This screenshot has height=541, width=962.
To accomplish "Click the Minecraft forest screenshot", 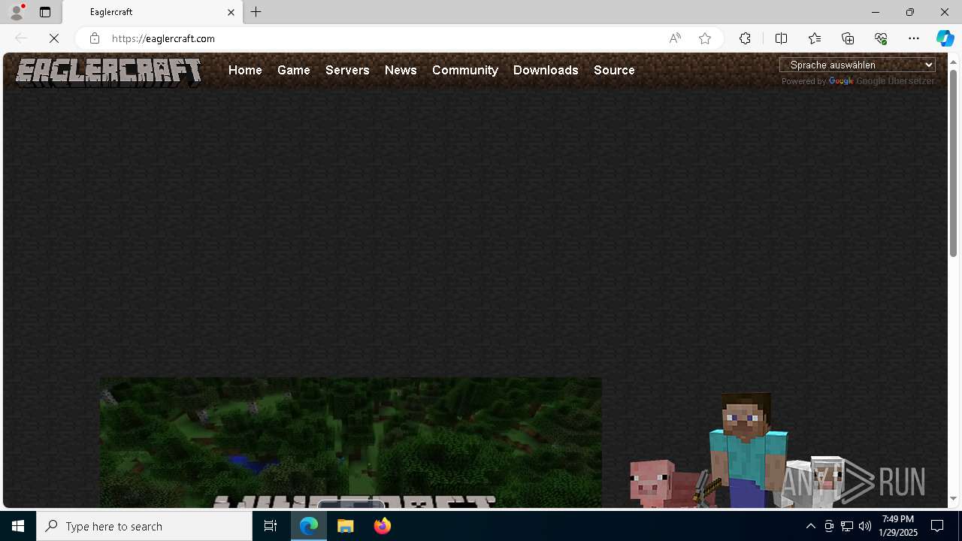I will click(350, 443).
